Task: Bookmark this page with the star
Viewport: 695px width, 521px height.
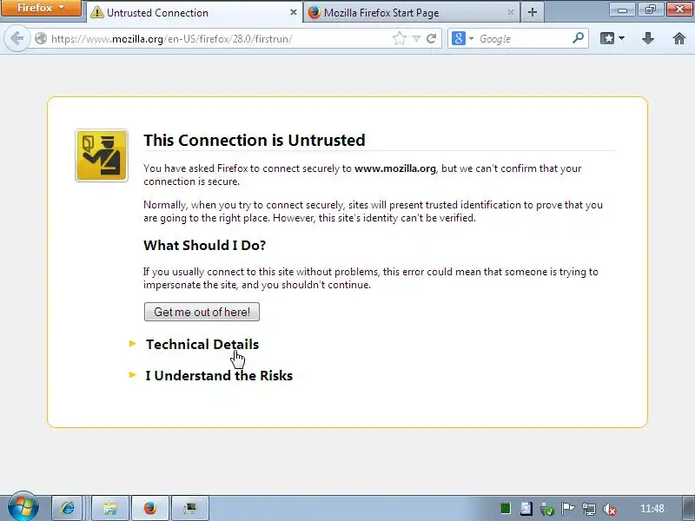Action: point(400,38)
